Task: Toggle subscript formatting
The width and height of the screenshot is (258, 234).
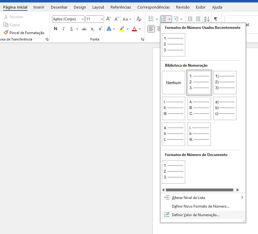Action: click(93, 29)
